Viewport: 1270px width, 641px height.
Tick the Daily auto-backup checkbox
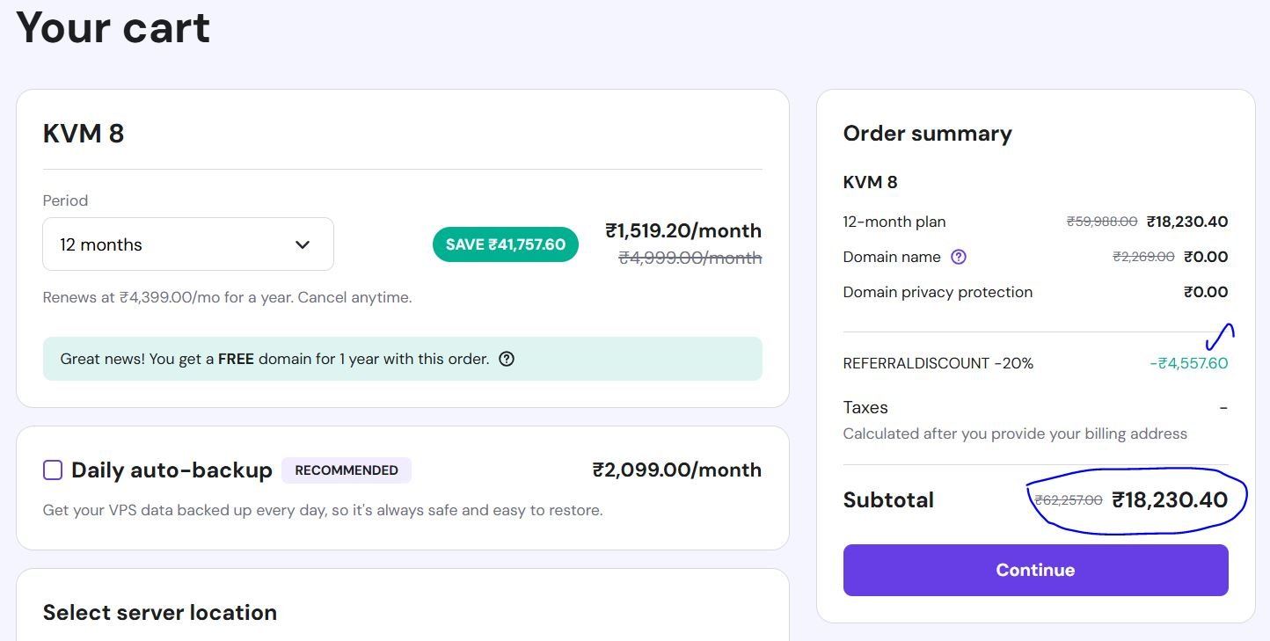pyautogui.click(x=53, y=470)
